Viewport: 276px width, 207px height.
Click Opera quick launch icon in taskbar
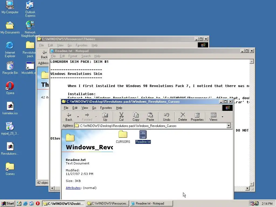tap(38, 203)
